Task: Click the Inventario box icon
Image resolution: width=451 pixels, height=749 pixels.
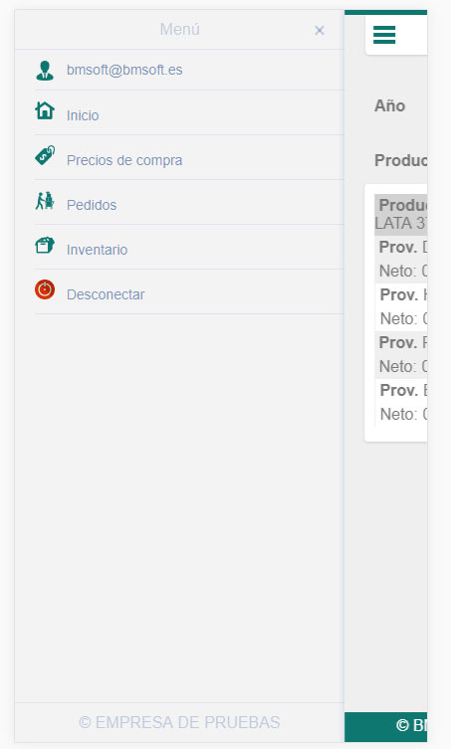Action: click(x=45, y=245)
